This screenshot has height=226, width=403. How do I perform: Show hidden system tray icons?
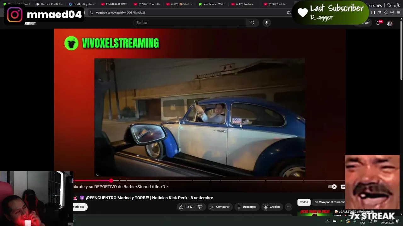(x=328, y=221)
